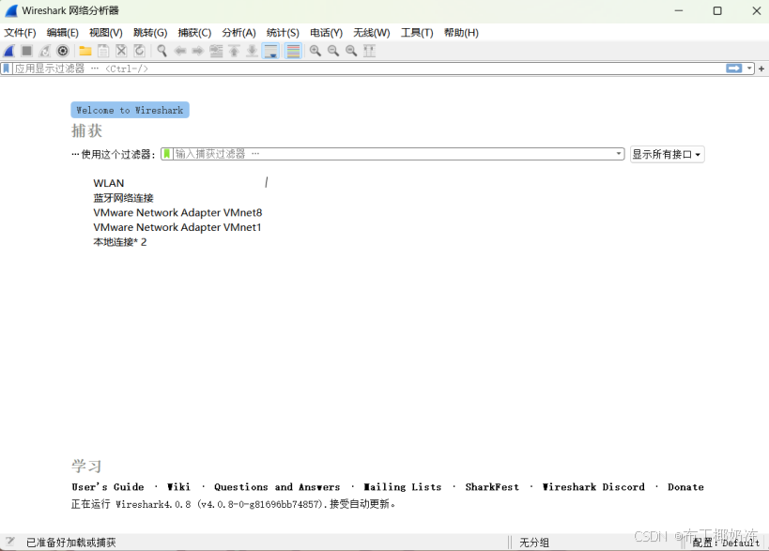Click the expert info icon in status bar
769x551 pixels.
tap(9, 542)
